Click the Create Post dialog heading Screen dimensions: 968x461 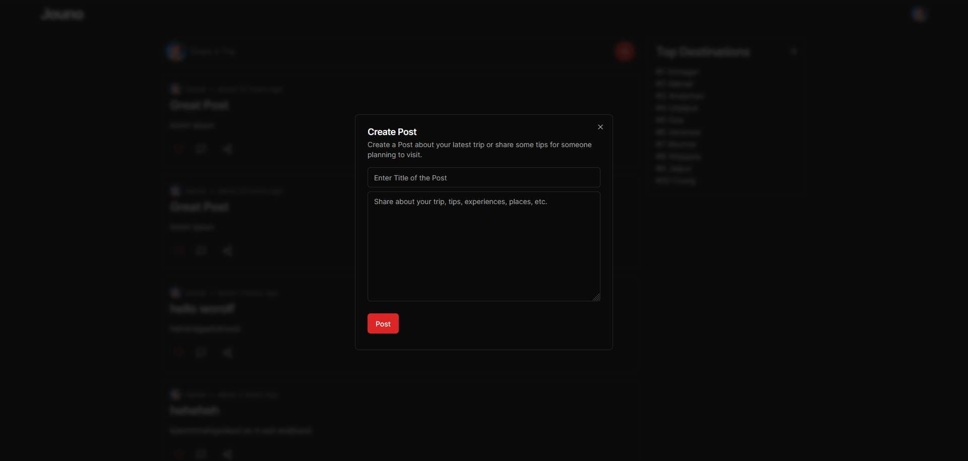click(x=392, y=132)
